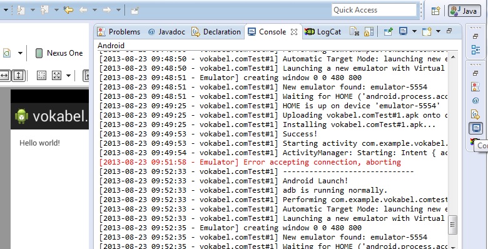The height and width of the screenshot is (249, 488).
Task: Toggle the Scroll Lock console button
Action: coord(369,31)
